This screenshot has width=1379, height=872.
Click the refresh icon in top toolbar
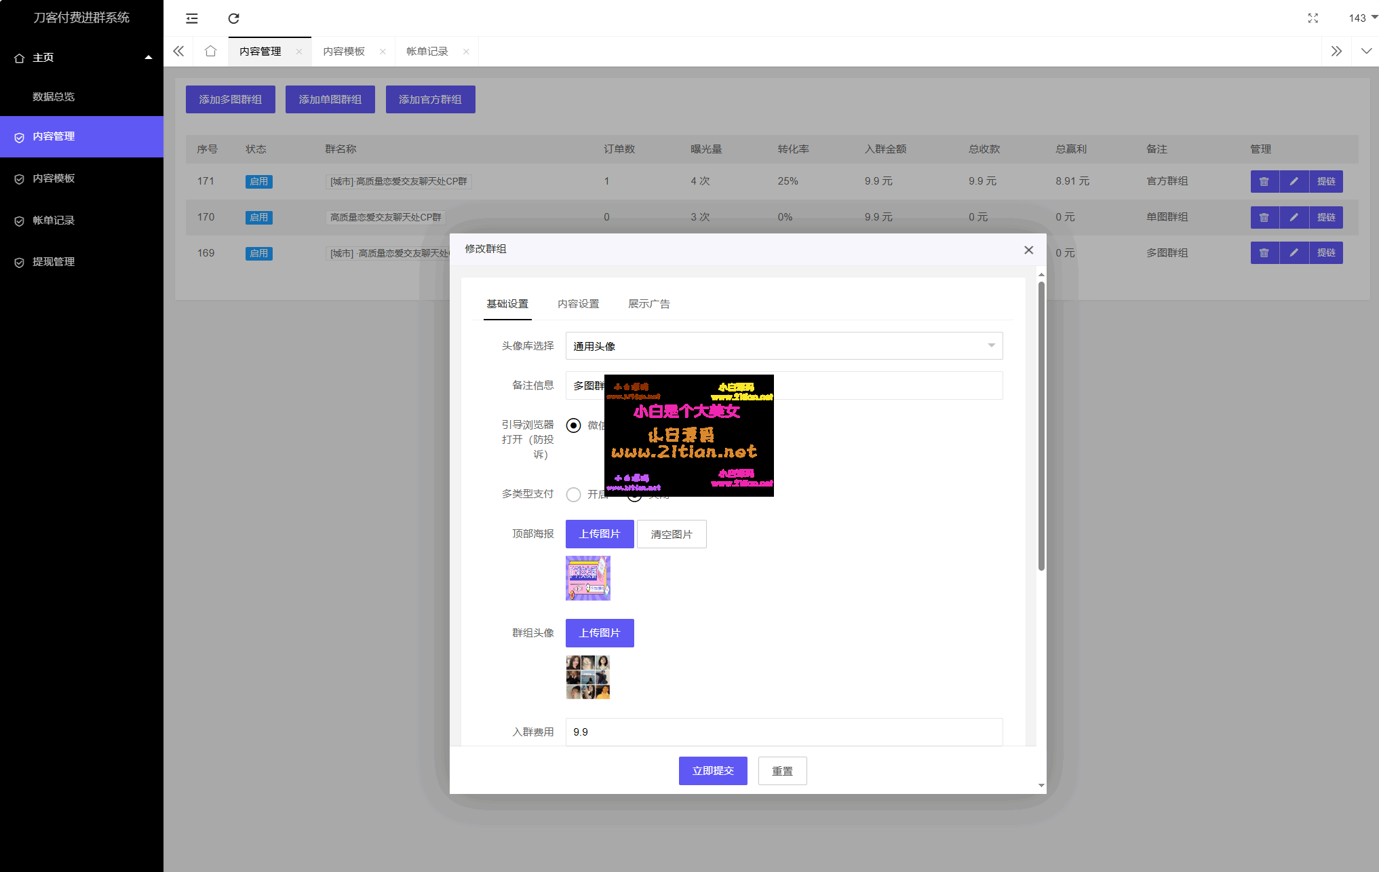pyautogui.click(x=233, y=18)
